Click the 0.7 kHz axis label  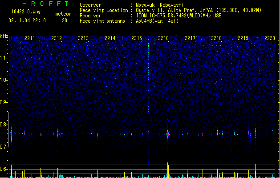[x=4, y=147]
